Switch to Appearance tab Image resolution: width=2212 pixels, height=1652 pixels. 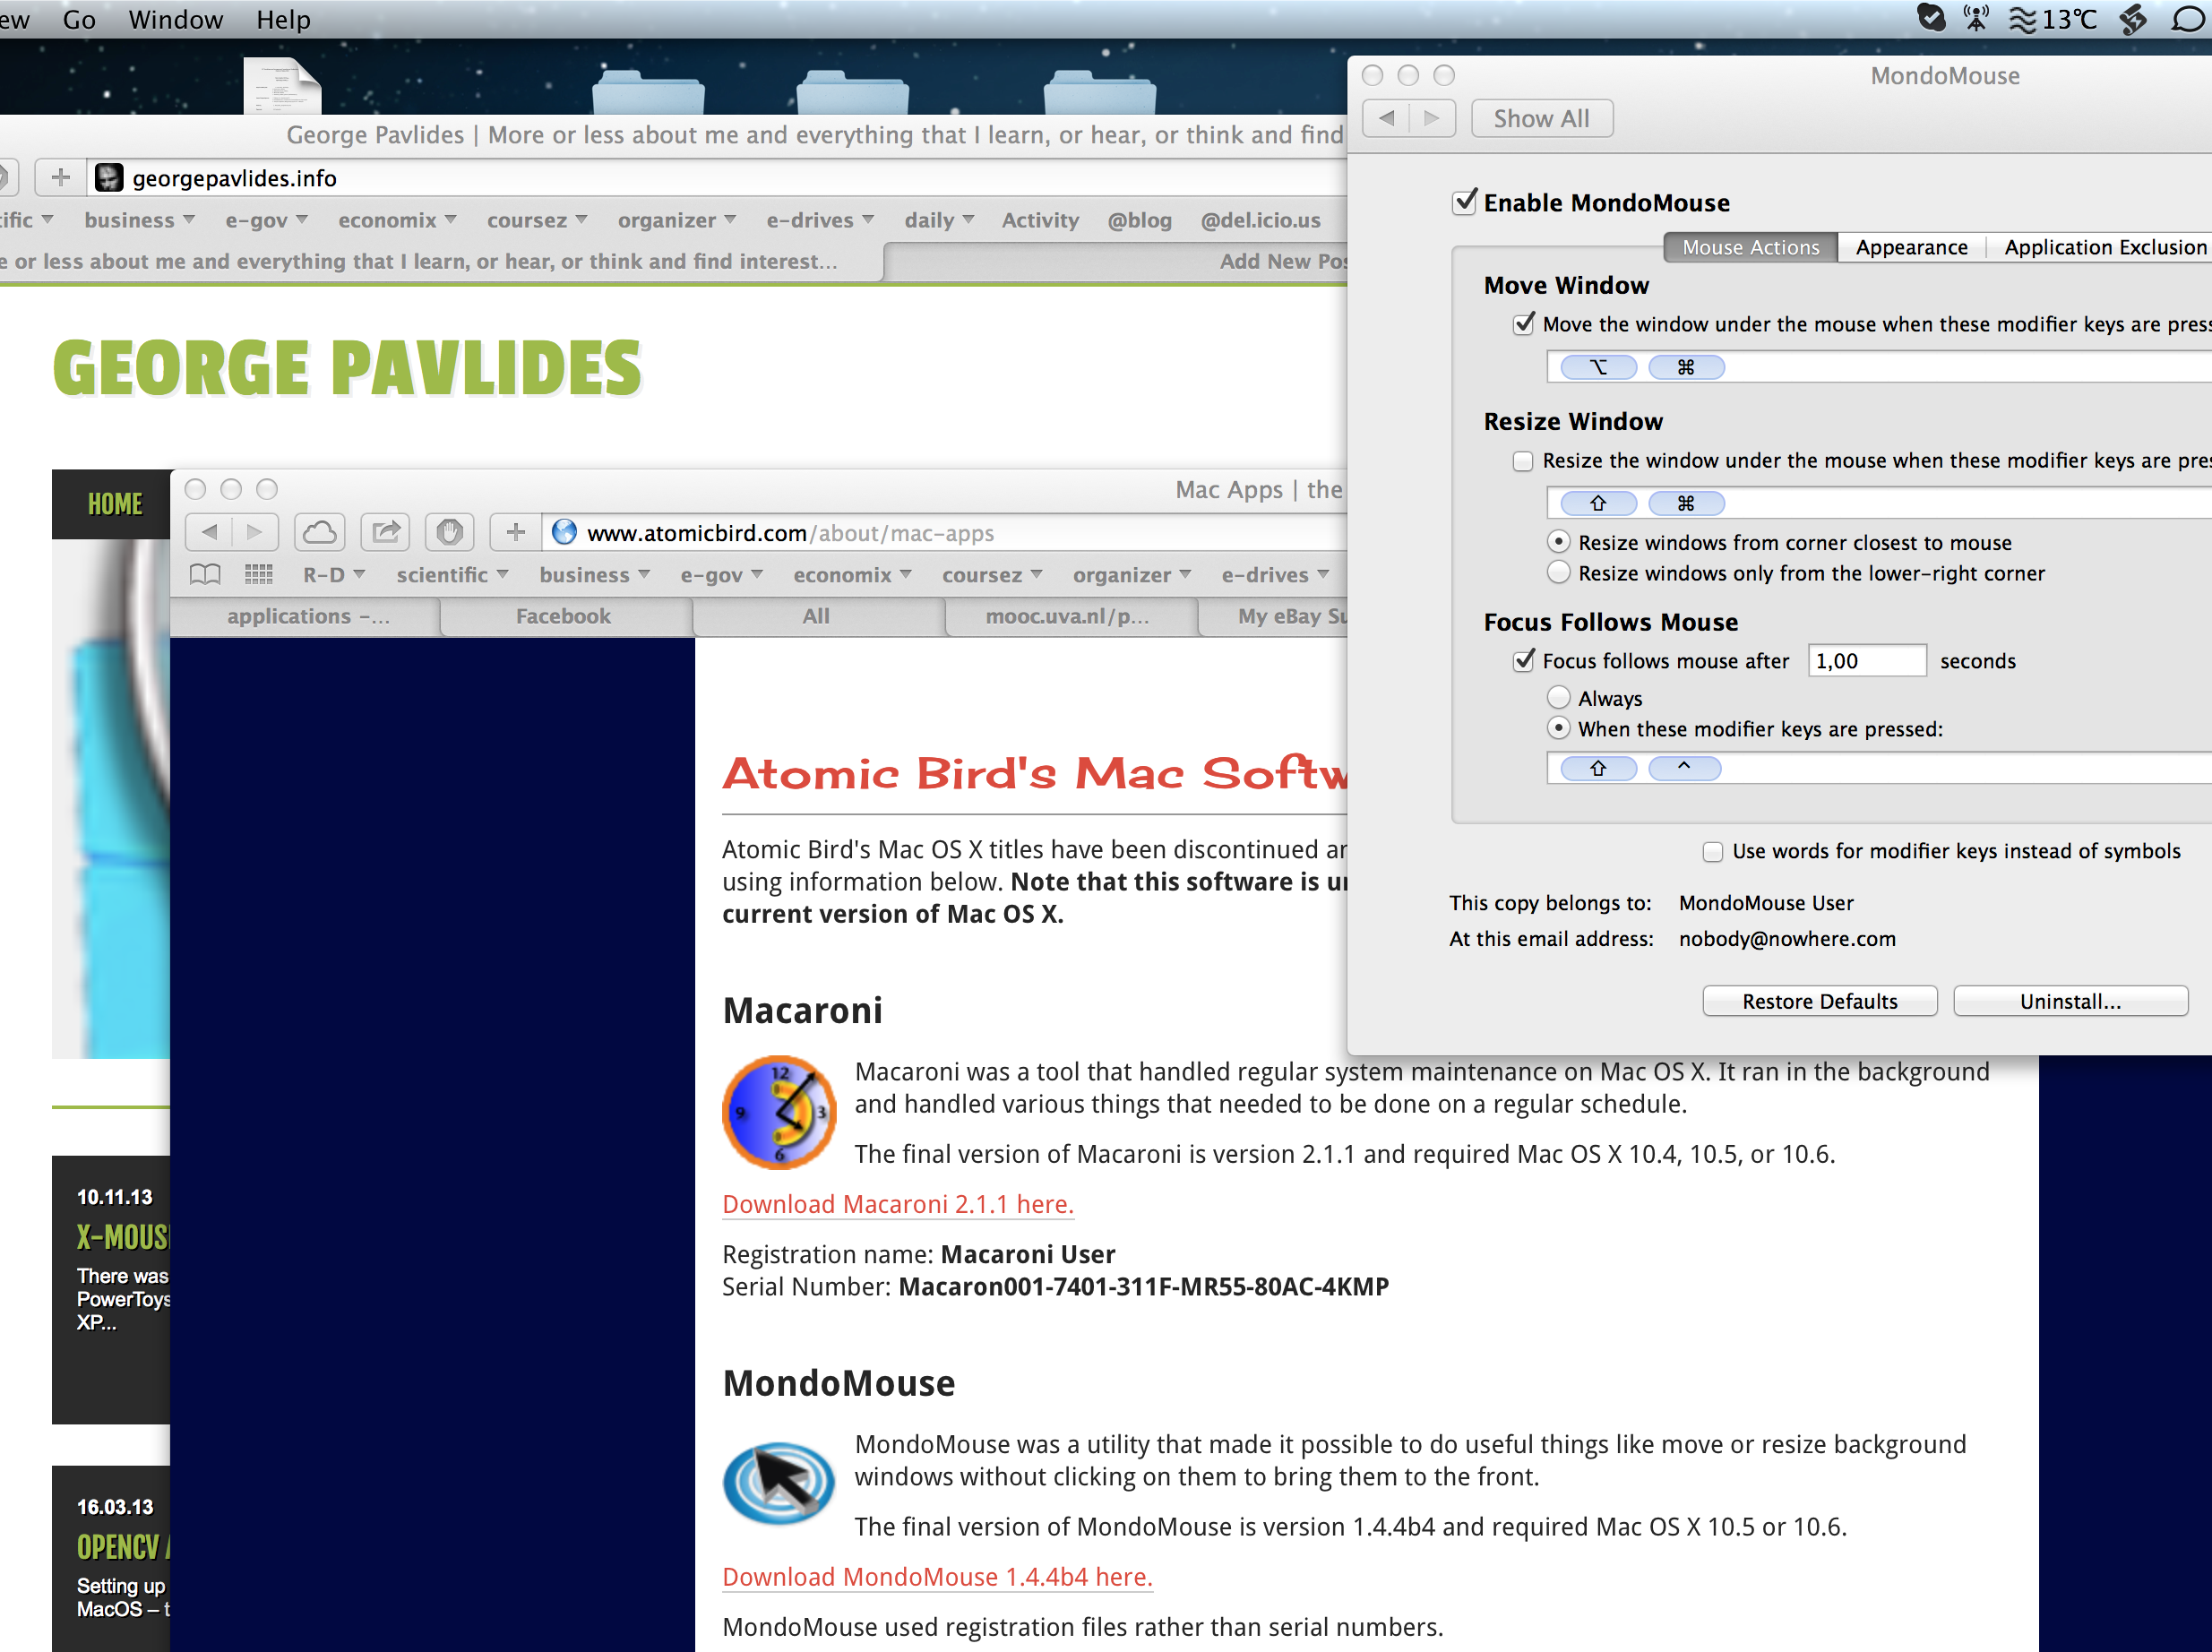pyautogui.click(x=1911, y=247)
